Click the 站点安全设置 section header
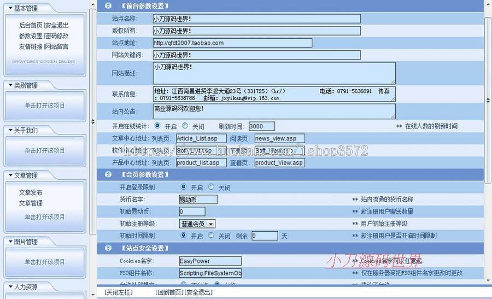Screen dimensions: 492x299 click(290, 248)
